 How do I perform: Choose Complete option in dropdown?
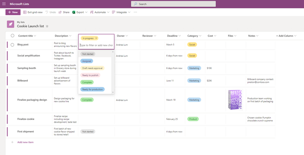click(87, 82)
